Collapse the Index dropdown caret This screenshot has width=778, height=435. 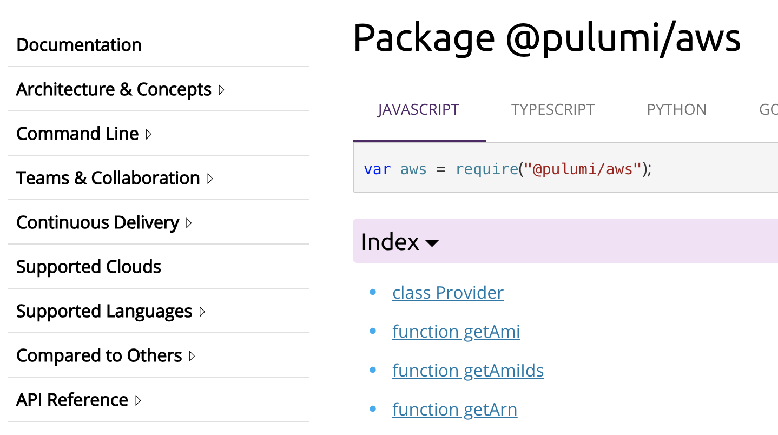(432, 243)
